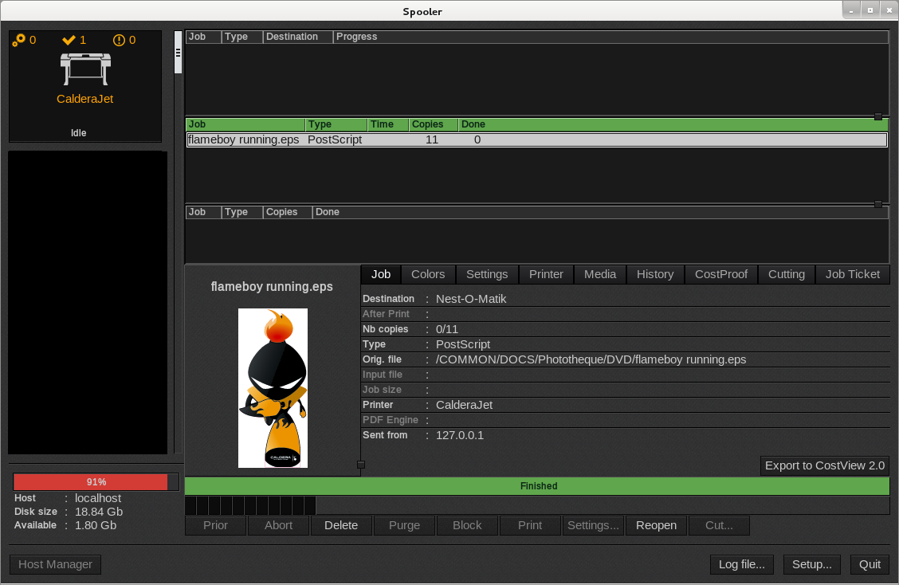Open Setup from bottom bar

pyautogui.click(x=811, y=564)
